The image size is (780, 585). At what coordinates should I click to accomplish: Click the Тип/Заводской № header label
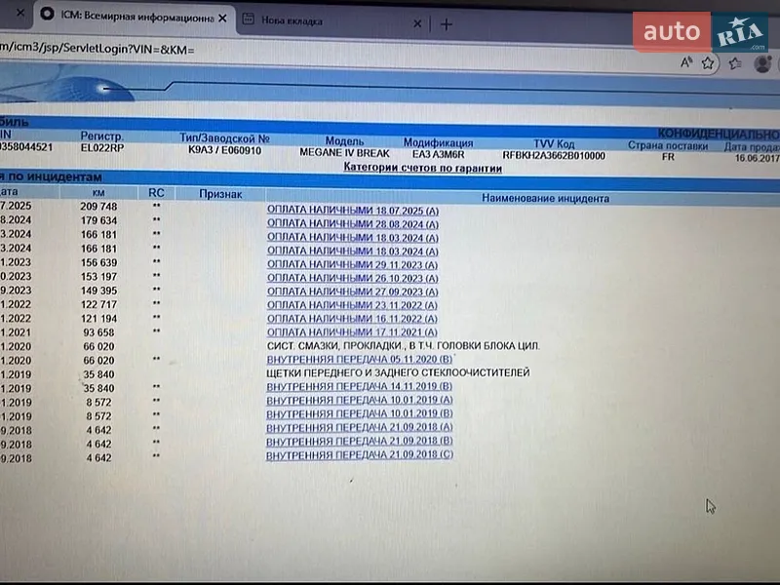coord(224,138)
